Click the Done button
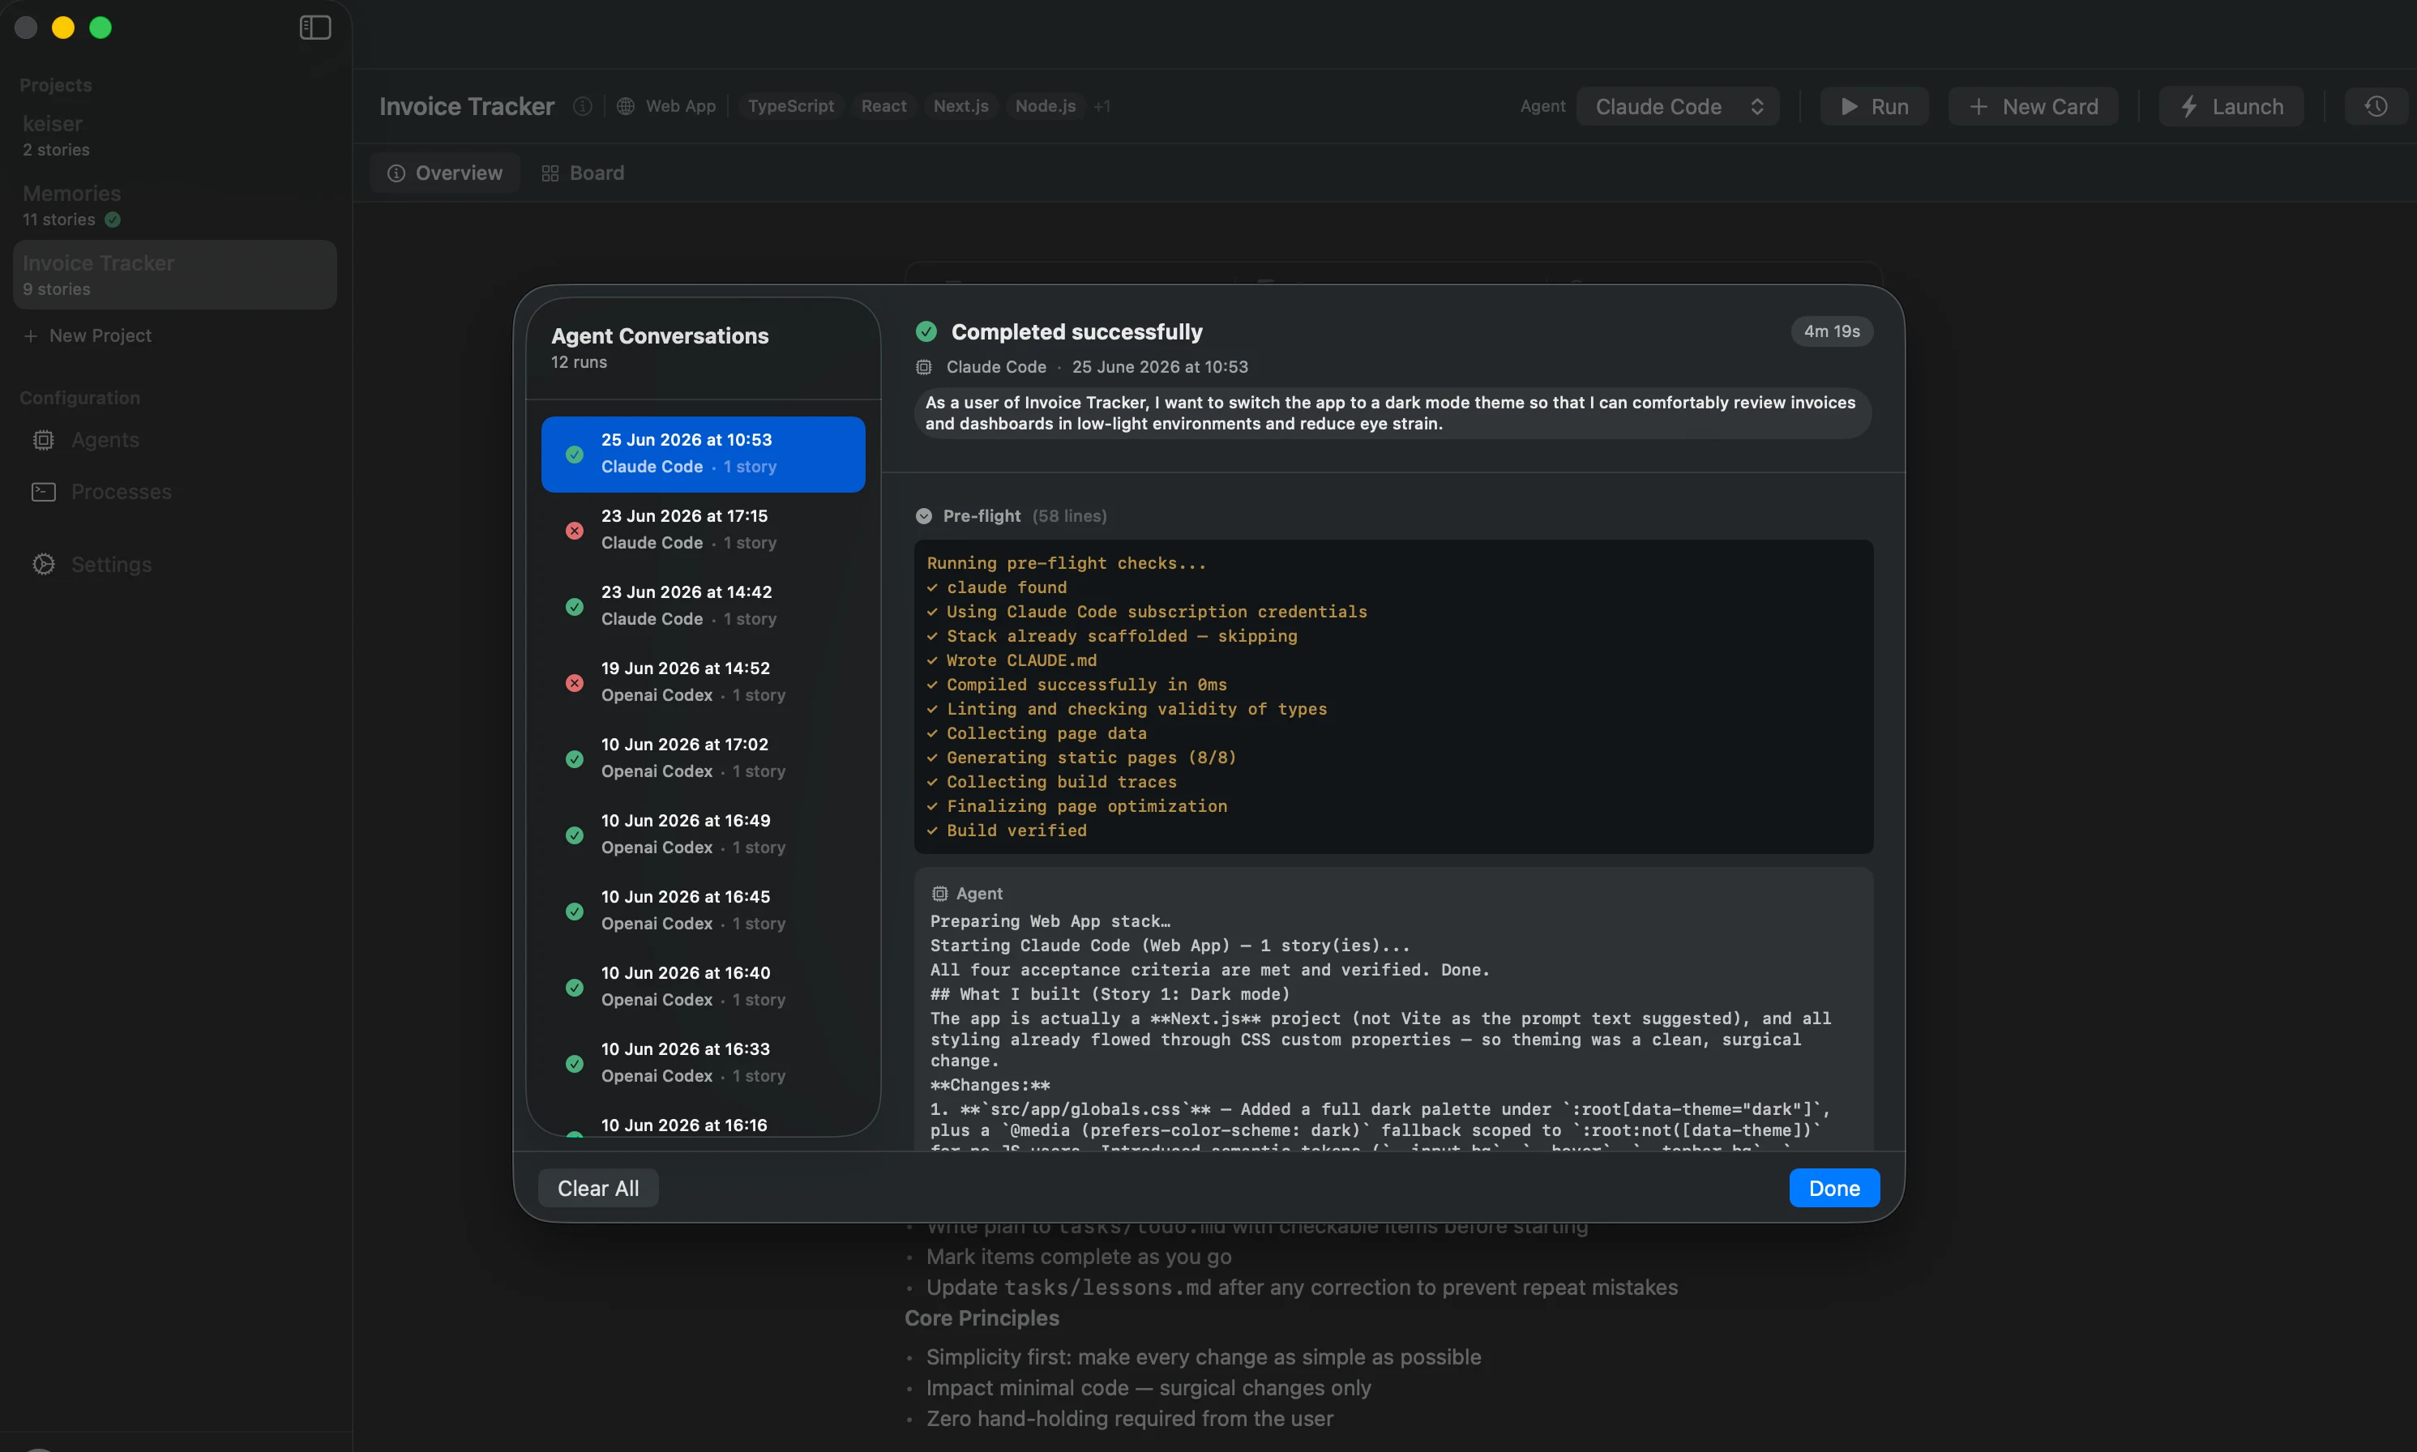This screenshot has width=2417, height=1452. point(1833,1188)
